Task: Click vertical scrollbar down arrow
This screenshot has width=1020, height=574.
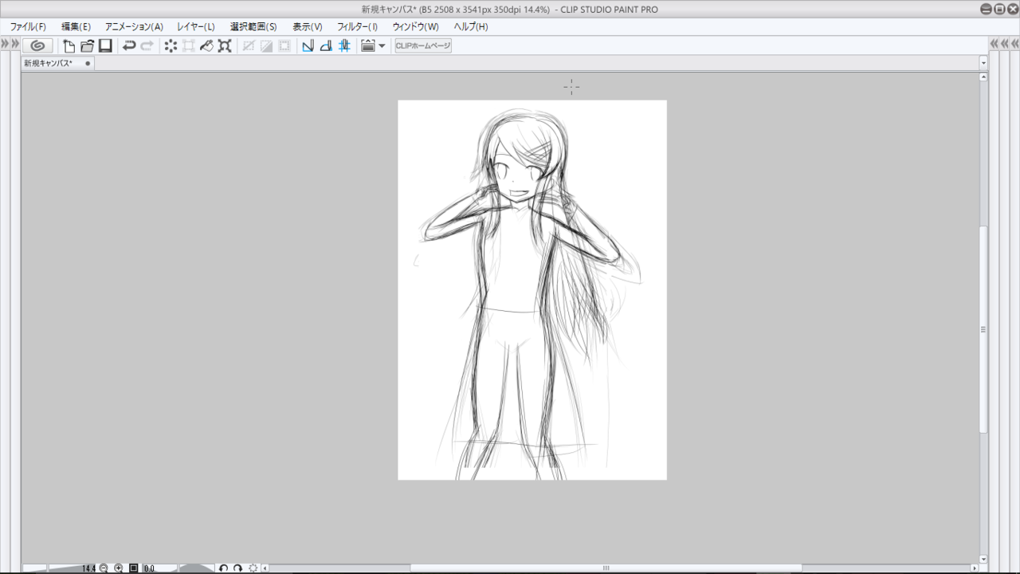Action: tap(983, 558)
